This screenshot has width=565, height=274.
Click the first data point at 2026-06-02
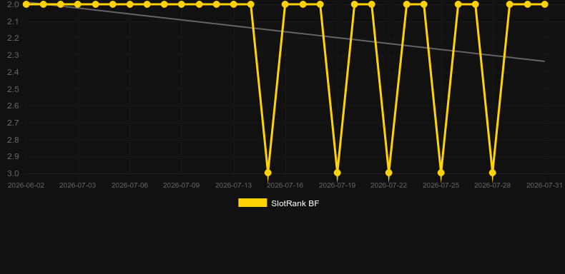[x=26, y=4]
